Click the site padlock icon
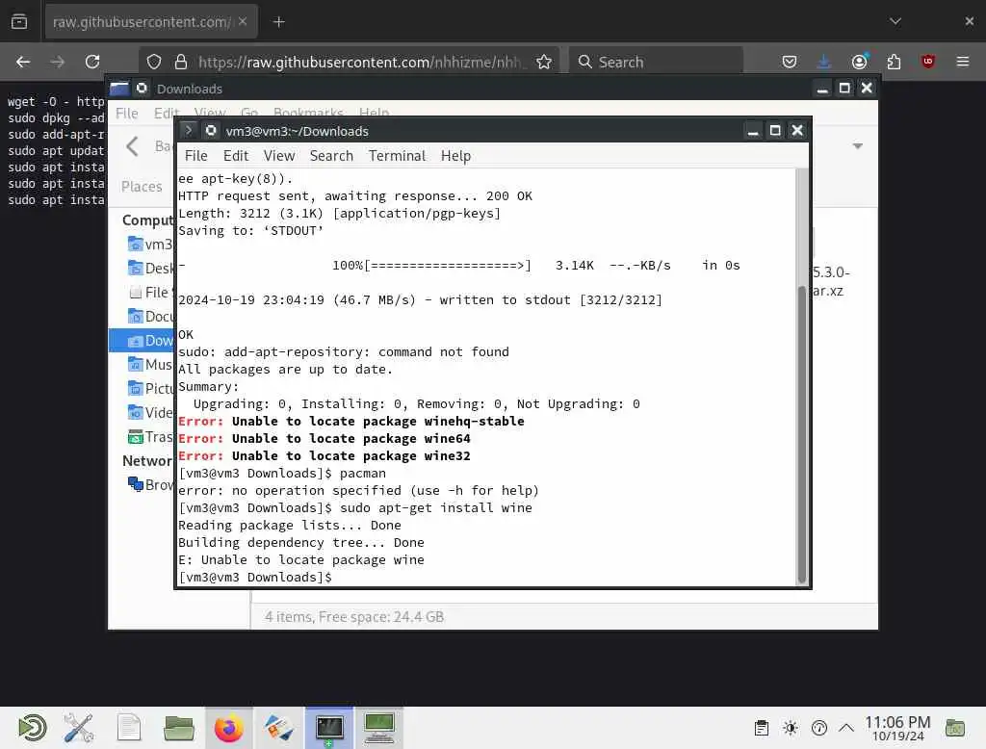Image resolution: width=986 pixels, height=749 pixels. pos(181,62)
